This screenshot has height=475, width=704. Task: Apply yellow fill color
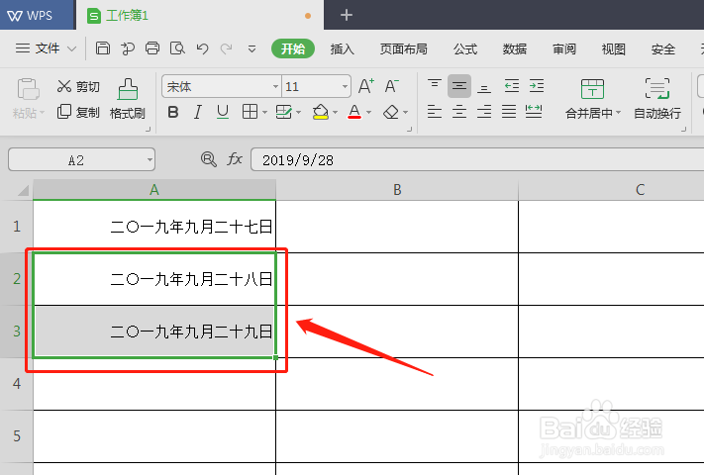click(x=321, y=112)
